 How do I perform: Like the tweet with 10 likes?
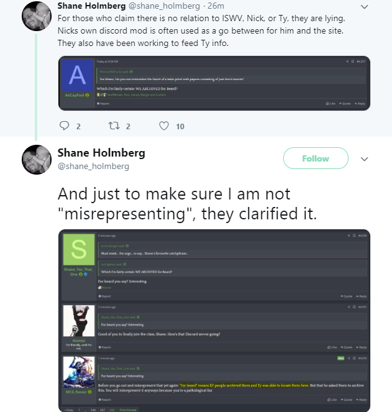click(x=164, y=126)
